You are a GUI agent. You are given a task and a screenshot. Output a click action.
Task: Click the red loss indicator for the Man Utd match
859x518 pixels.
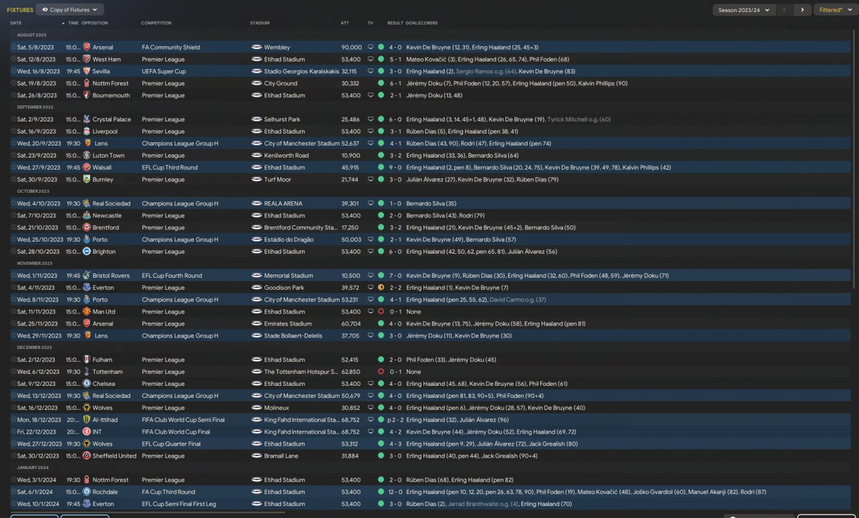pos(381,312)
